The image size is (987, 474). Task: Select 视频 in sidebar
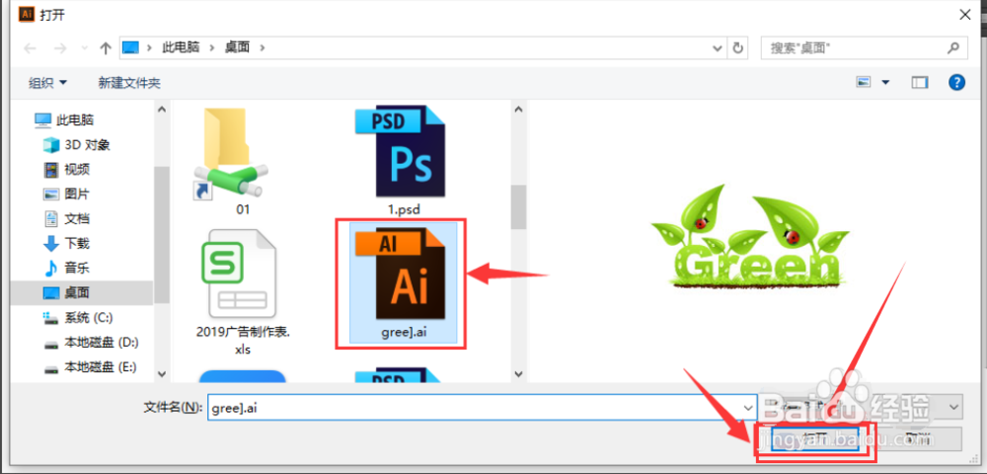[x=67, y=169]
